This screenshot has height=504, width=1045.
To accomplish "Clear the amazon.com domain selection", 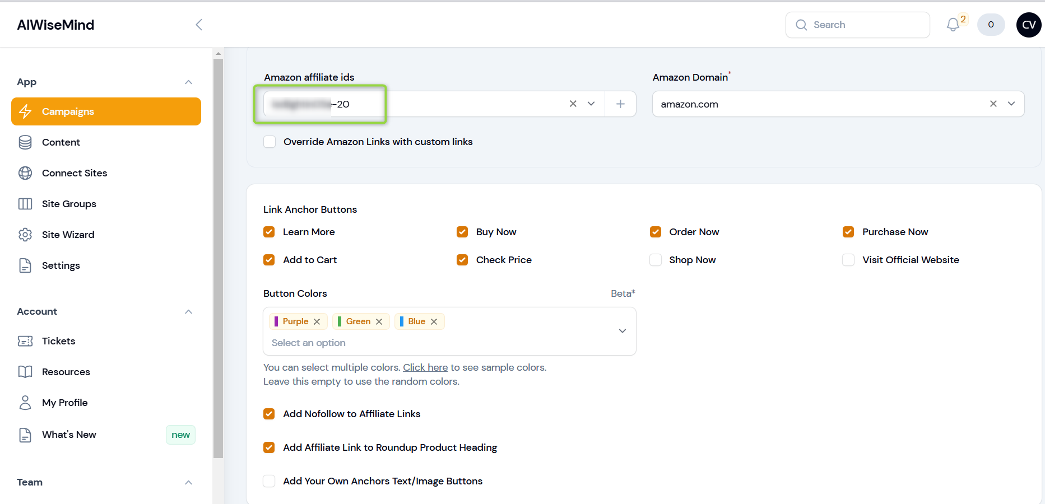I will tap(993, 104).
